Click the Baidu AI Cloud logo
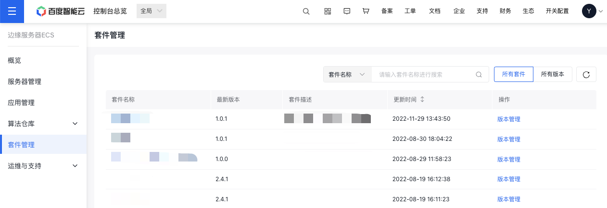 61,12
